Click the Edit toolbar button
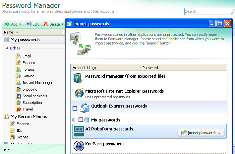Viewport: 235px width, 154px height. [x=32, y=24]
